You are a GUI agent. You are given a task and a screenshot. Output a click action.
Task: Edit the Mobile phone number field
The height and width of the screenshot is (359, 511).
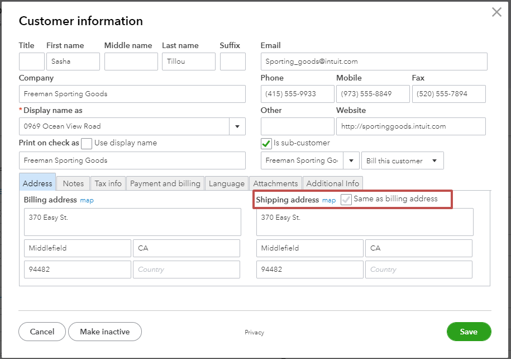pos(372,93)
